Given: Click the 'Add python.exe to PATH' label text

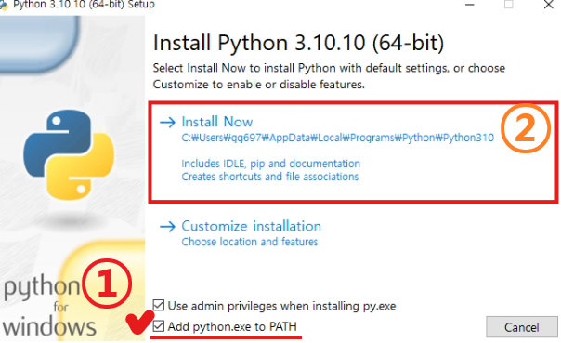Looking at the screenshot, I should (232, 326).
